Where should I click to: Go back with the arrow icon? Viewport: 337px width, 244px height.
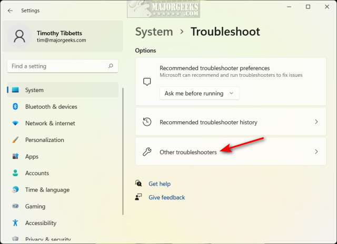(10, 11)
